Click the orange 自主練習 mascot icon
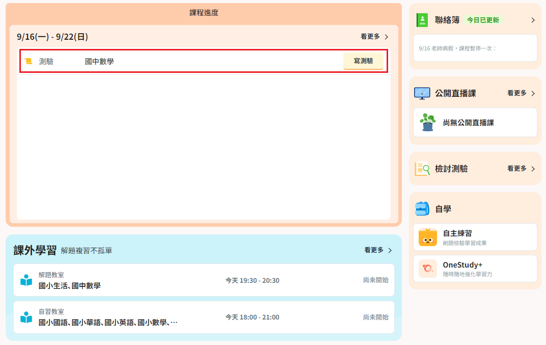The image size is (546, 345). [428, 237]
